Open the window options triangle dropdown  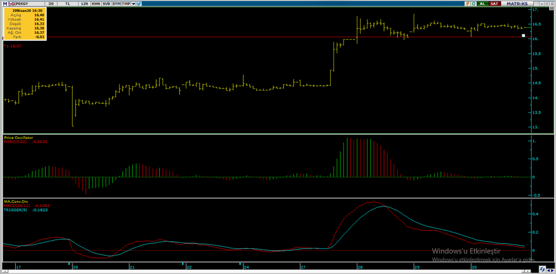pyautogui.click(x=537, y=4)
